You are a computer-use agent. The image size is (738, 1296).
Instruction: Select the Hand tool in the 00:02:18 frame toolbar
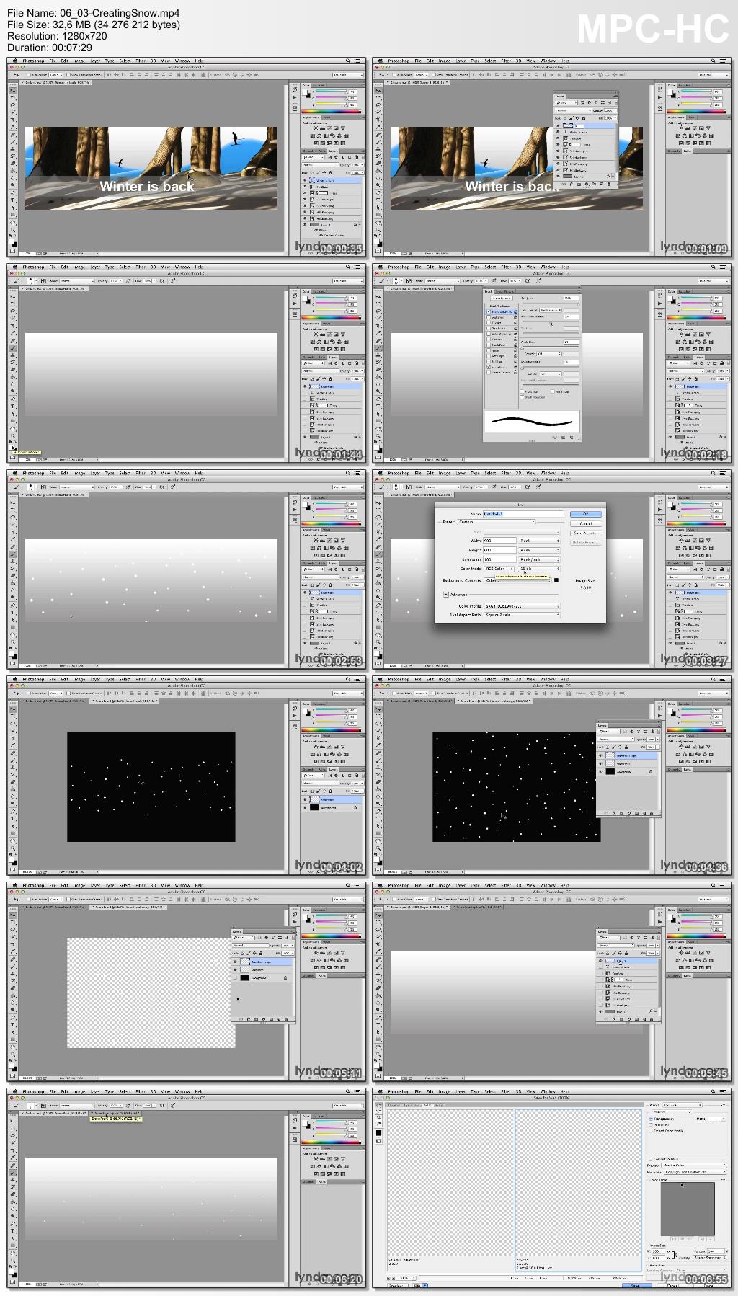[378, 428]
